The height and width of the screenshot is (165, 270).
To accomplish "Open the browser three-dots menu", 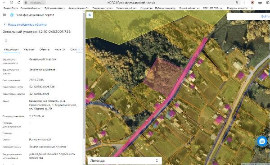I will (x=244, y=3).
